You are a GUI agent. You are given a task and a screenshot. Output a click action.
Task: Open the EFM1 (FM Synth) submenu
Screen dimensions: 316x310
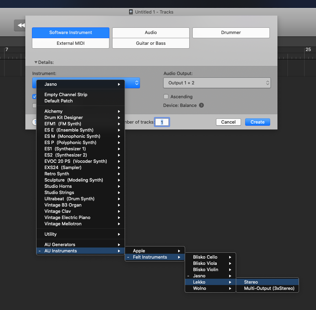tap(81, 124)
